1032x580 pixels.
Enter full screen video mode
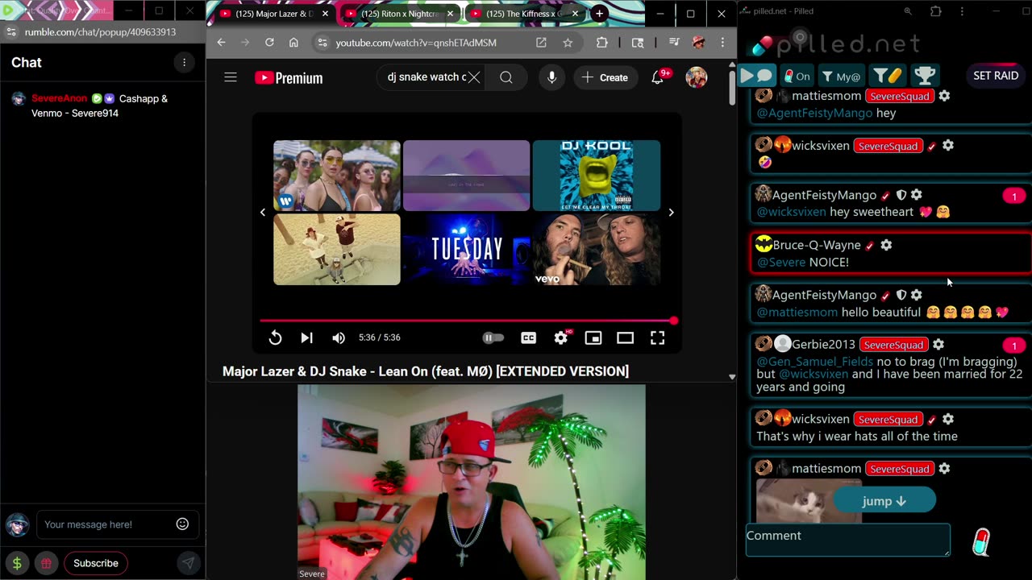click(x=658, y=338)
